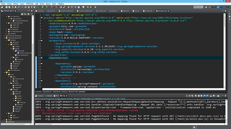Open the Project Explorer view menu
Image resolution: width=231 pixels, height=129 pixels.
(32, 14)
